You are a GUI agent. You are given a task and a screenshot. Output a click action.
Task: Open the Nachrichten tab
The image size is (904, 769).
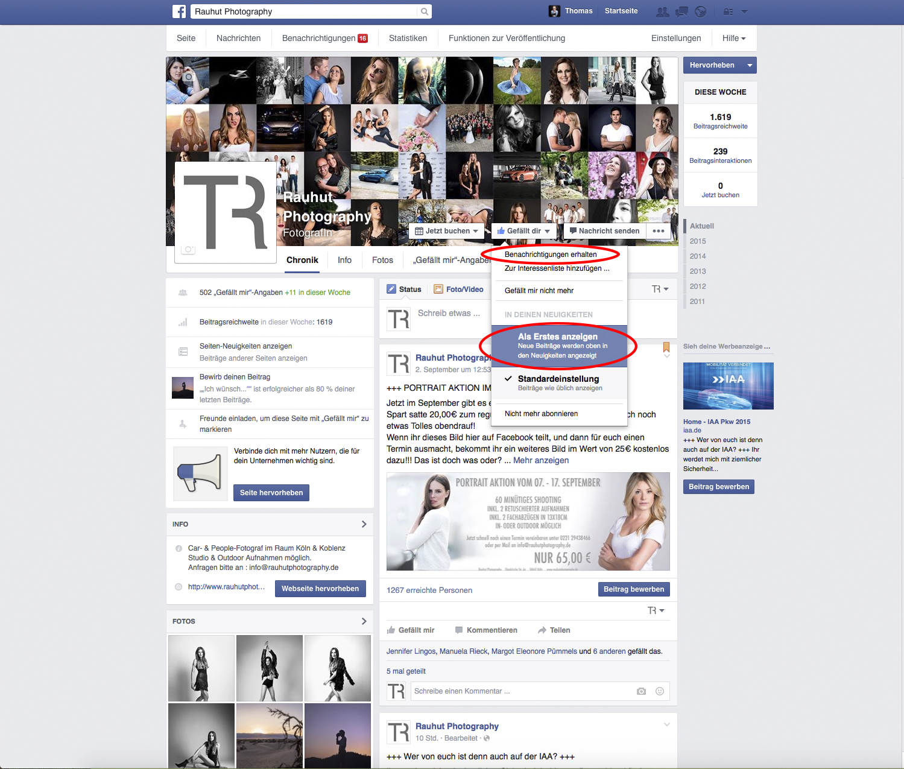tap(238, 38)
